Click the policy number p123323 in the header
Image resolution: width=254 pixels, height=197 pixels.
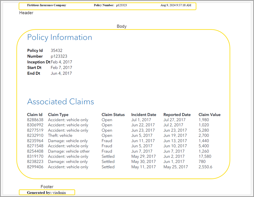click(x=122, y=5)
